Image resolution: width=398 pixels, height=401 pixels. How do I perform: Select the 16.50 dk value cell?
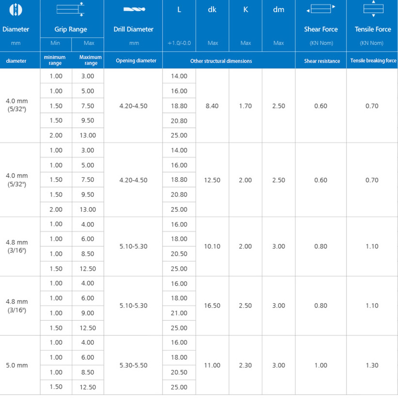212,306
